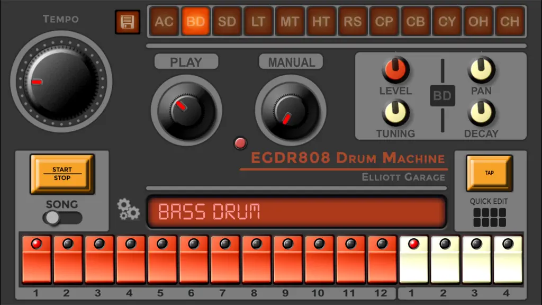Viewport: 542px width, 305px height.
Task: Click the Manual mode label
Action: pos(291,62)
